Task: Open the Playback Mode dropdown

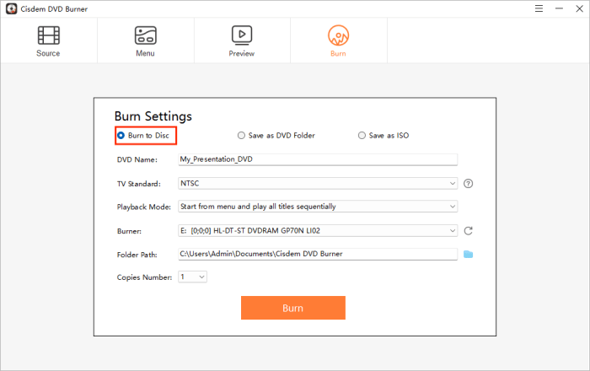Action: [317, 207]
